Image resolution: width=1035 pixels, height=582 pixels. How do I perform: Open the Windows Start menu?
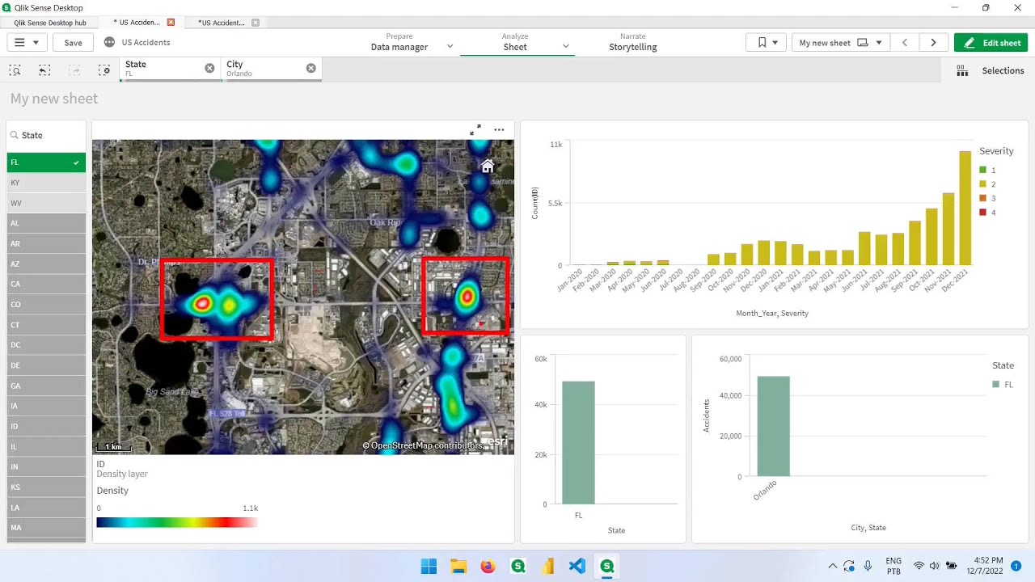(429, 566)
